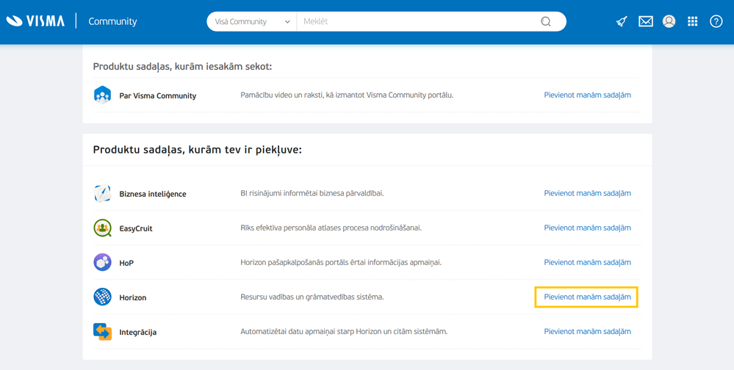Screen dimensions: 734x370
Task: Click text 'Resursu vadības un grāmatvedības sistēma.'
Action: 312,297
